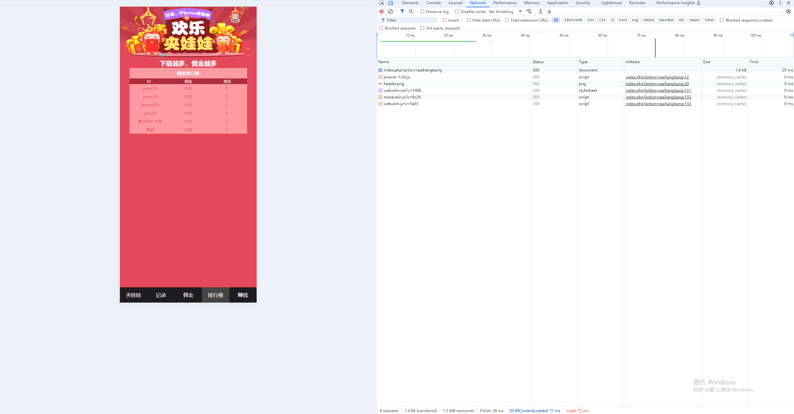Viewport: 794px width, 414px height.
Task: Import HAR file upload icon
Action: pos(541,11)
